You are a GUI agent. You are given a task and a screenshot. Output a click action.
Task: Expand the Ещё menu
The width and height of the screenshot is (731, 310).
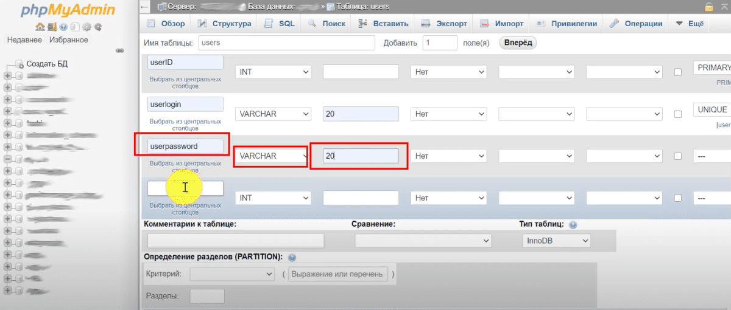[690, 24]
